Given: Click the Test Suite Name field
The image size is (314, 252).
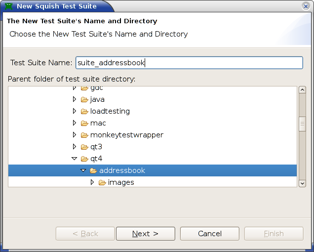Looking at the screenshot, I should click(x=189, y=63).
